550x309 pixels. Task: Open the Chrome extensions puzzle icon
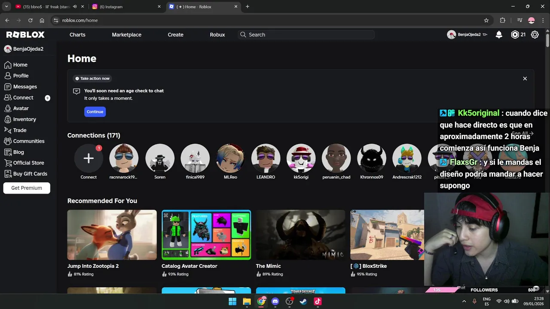pyautogui.click(x=502, y=20)
